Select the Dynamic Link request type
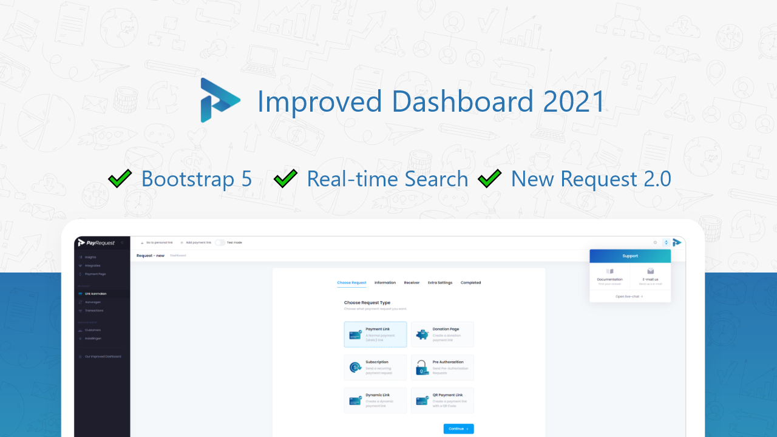Screen dimensions: 777x437 375,401
